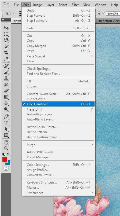Click the height percentage input field
This screenshot has width=120, height=216.
(x=113, y=13)
